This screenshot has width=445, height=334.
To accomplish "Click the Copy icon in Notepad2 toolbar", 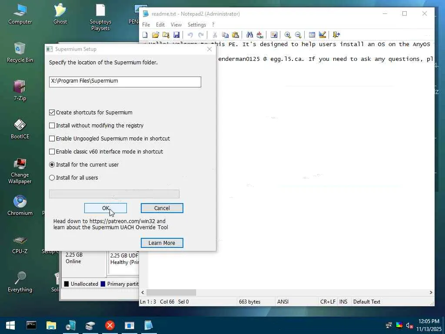I will [225, 35].
